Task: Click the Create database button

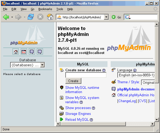Action: 73,81
